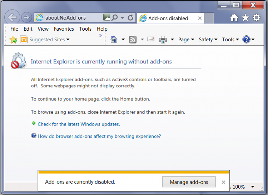Image resolution: width=268 pixels, height=195 pixels.
Task: Open the View menu
Action: click(43, 29)
